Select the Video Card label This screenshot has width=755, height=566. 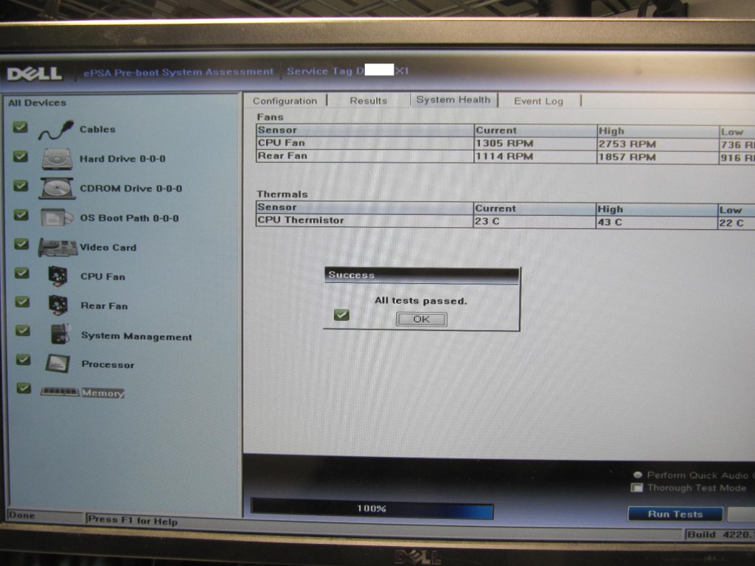tap(108, 248)
